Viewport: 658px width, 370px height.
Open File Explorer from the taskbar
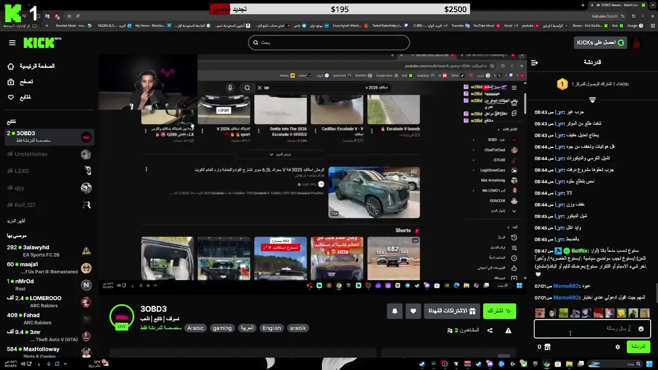pos(569,364)
